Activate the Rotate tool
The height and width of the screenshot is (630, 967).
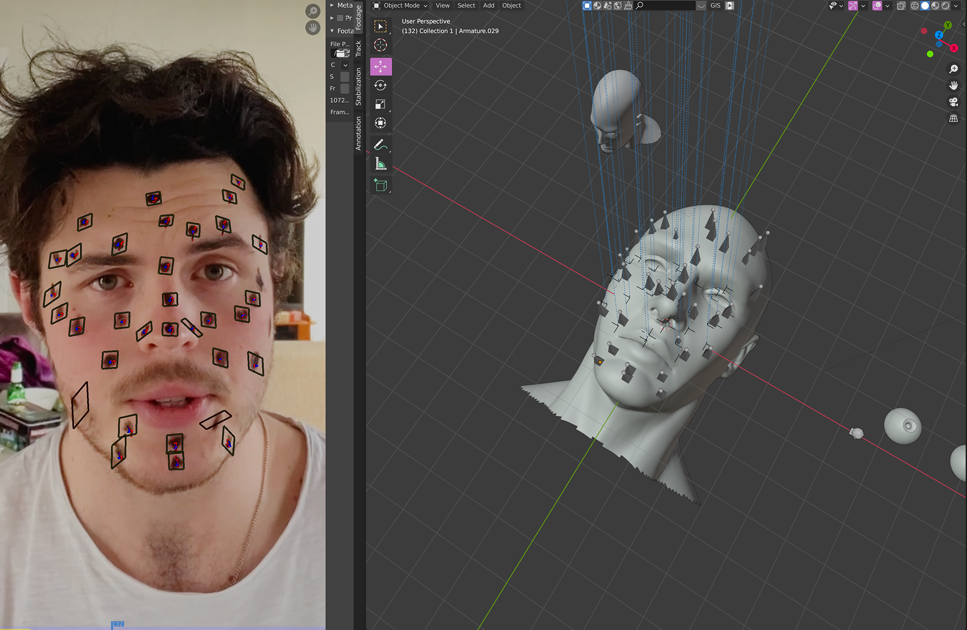tap(380, 86)
